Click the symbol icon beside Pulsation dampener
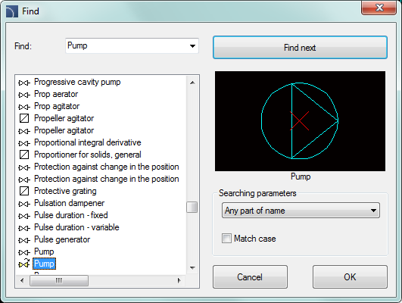The width and height of the screenshot is (402, 303). pyautogui.click(x=24, y=204)
